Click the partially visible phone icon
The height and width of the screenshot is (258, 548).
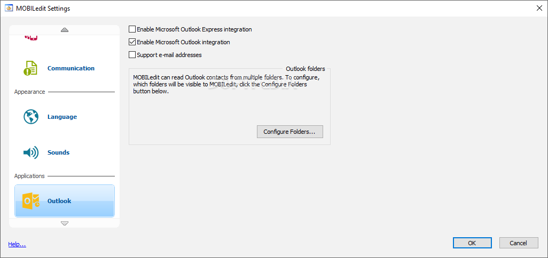30,37
